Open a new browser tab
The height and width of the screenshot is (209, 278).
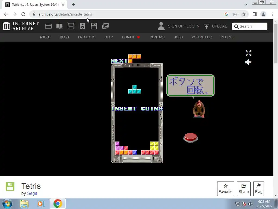click(73, 5)
